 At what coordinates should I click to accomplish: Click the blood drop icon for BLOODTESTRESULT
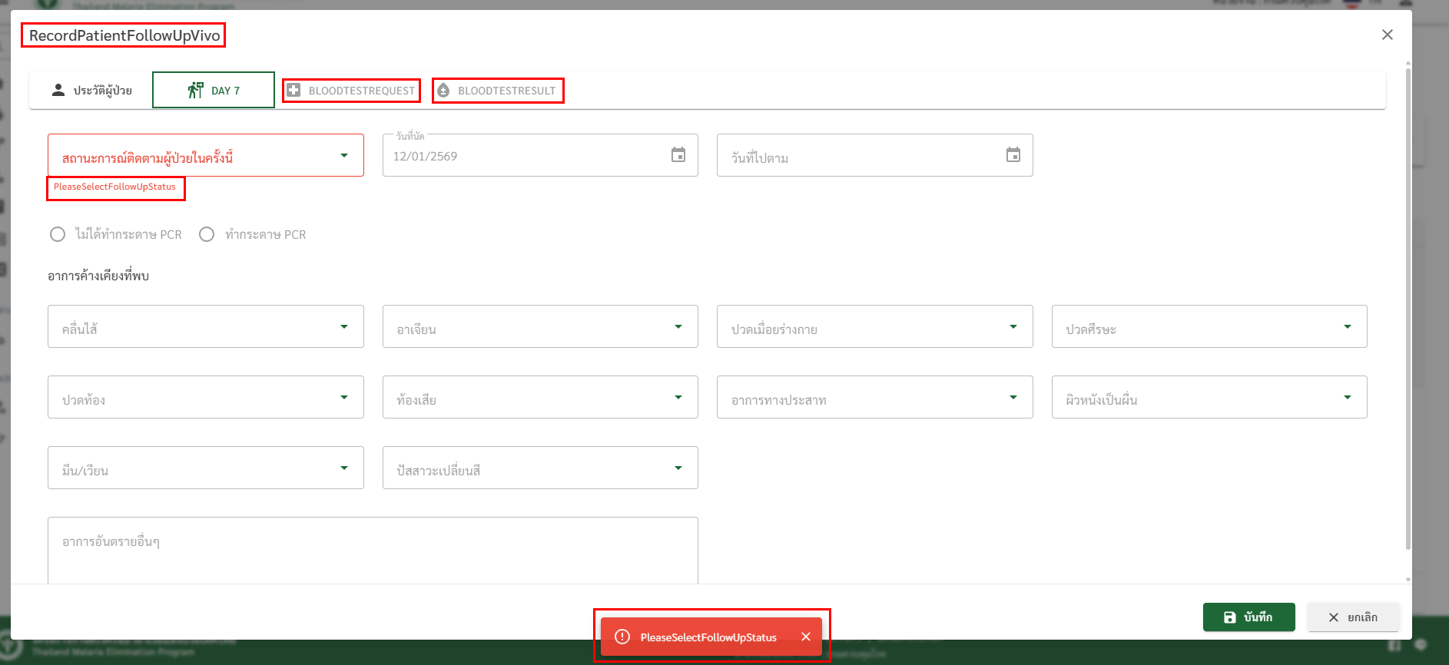click(443, 91)
